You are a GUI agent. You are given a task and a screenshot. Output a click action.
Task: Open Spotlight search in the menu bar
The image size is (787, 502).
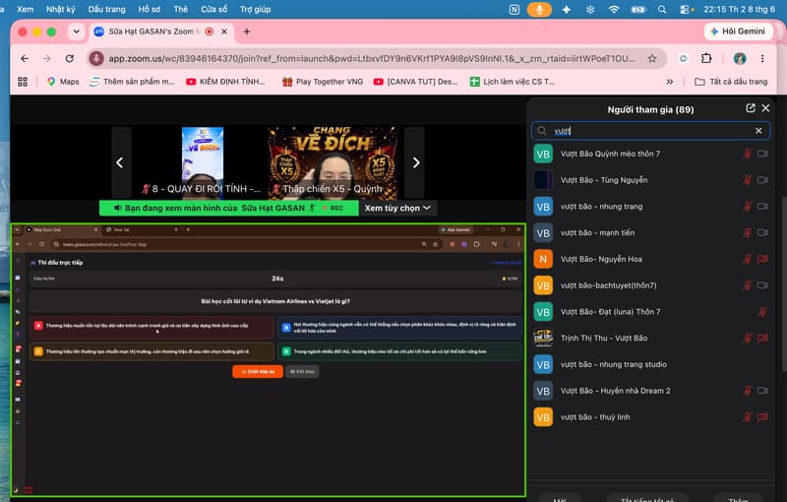coord(662,9)
